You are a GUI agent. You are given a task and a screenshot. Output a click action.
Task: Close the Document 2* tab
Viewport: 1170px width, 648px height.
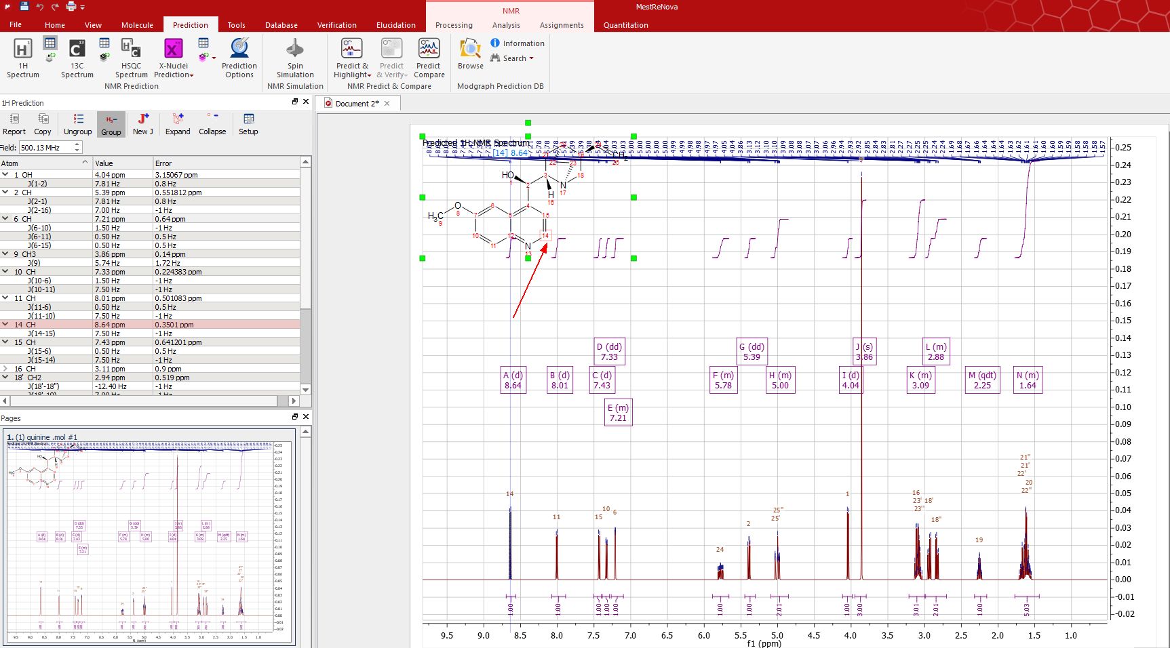pos(387,103)
